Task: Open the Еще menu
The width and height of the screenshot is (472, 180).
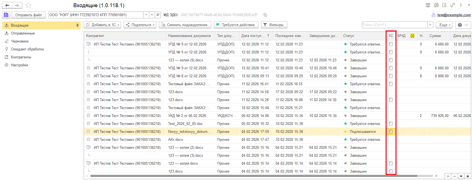Action: [445, 25]
